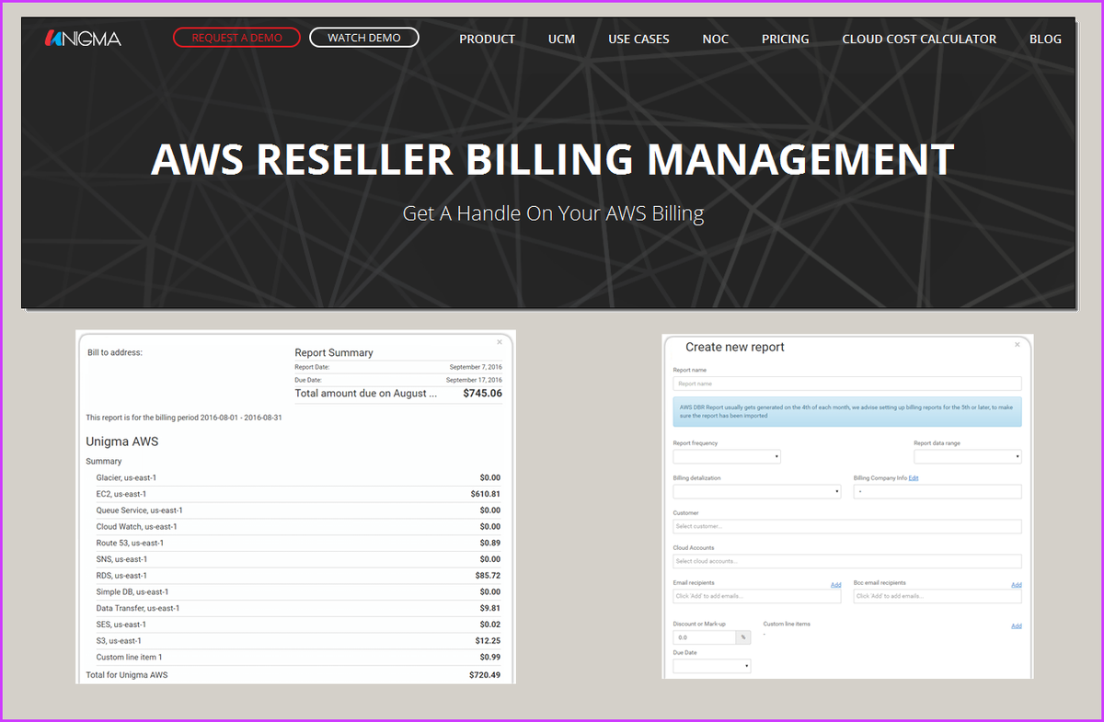Viewport: 1104px width, 722px height.
Task: Click the Report Summary heading
Action: click(x=334, y=352)
